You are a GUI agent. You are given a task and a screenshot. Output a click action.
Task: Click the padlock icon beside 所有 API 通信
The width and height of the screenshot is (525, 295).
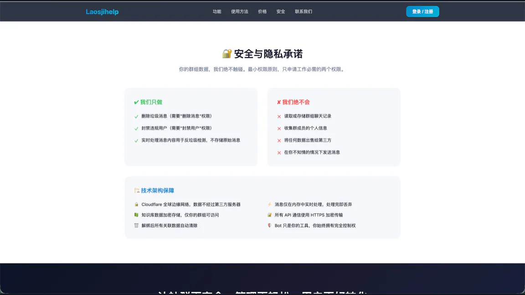269,215
